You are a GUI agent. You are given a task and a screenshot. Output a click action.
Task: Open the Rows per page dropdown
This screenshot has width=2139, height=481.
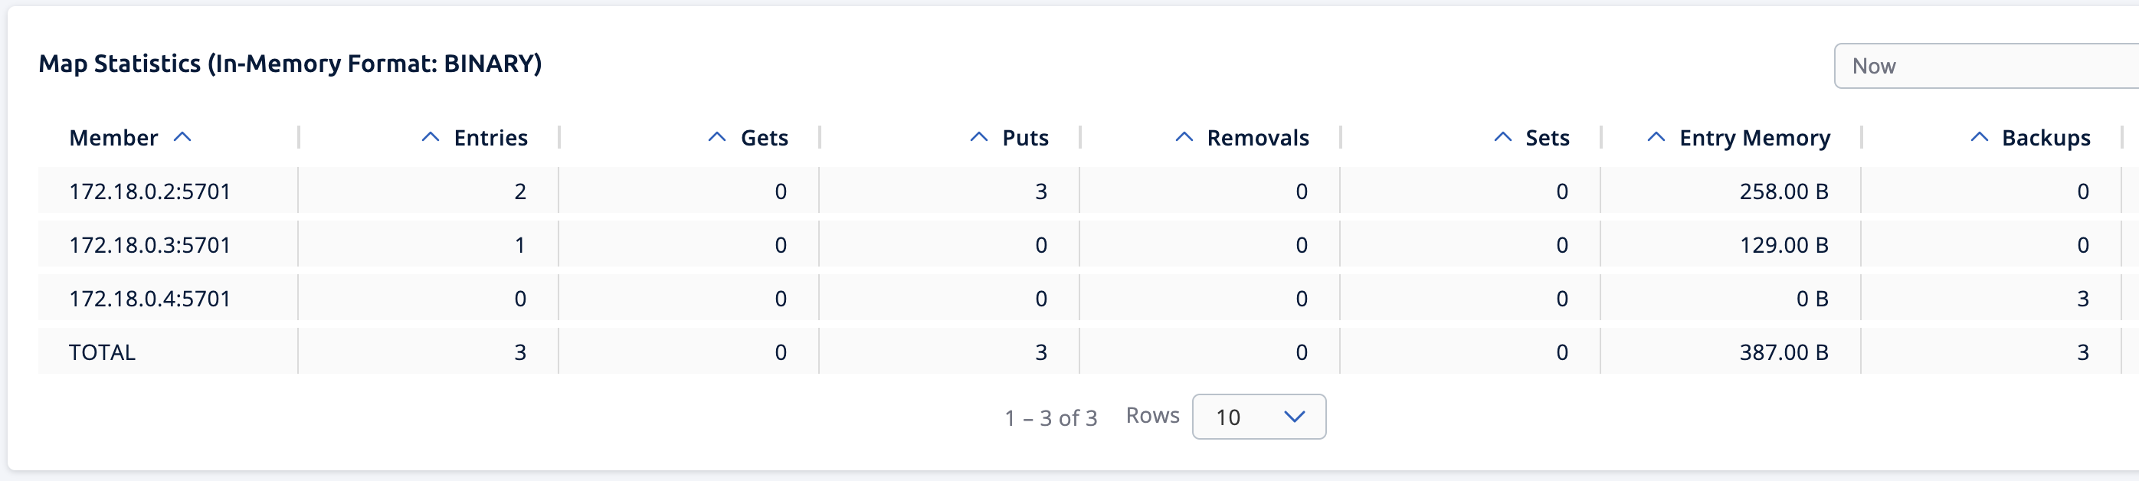[1258, 416]
